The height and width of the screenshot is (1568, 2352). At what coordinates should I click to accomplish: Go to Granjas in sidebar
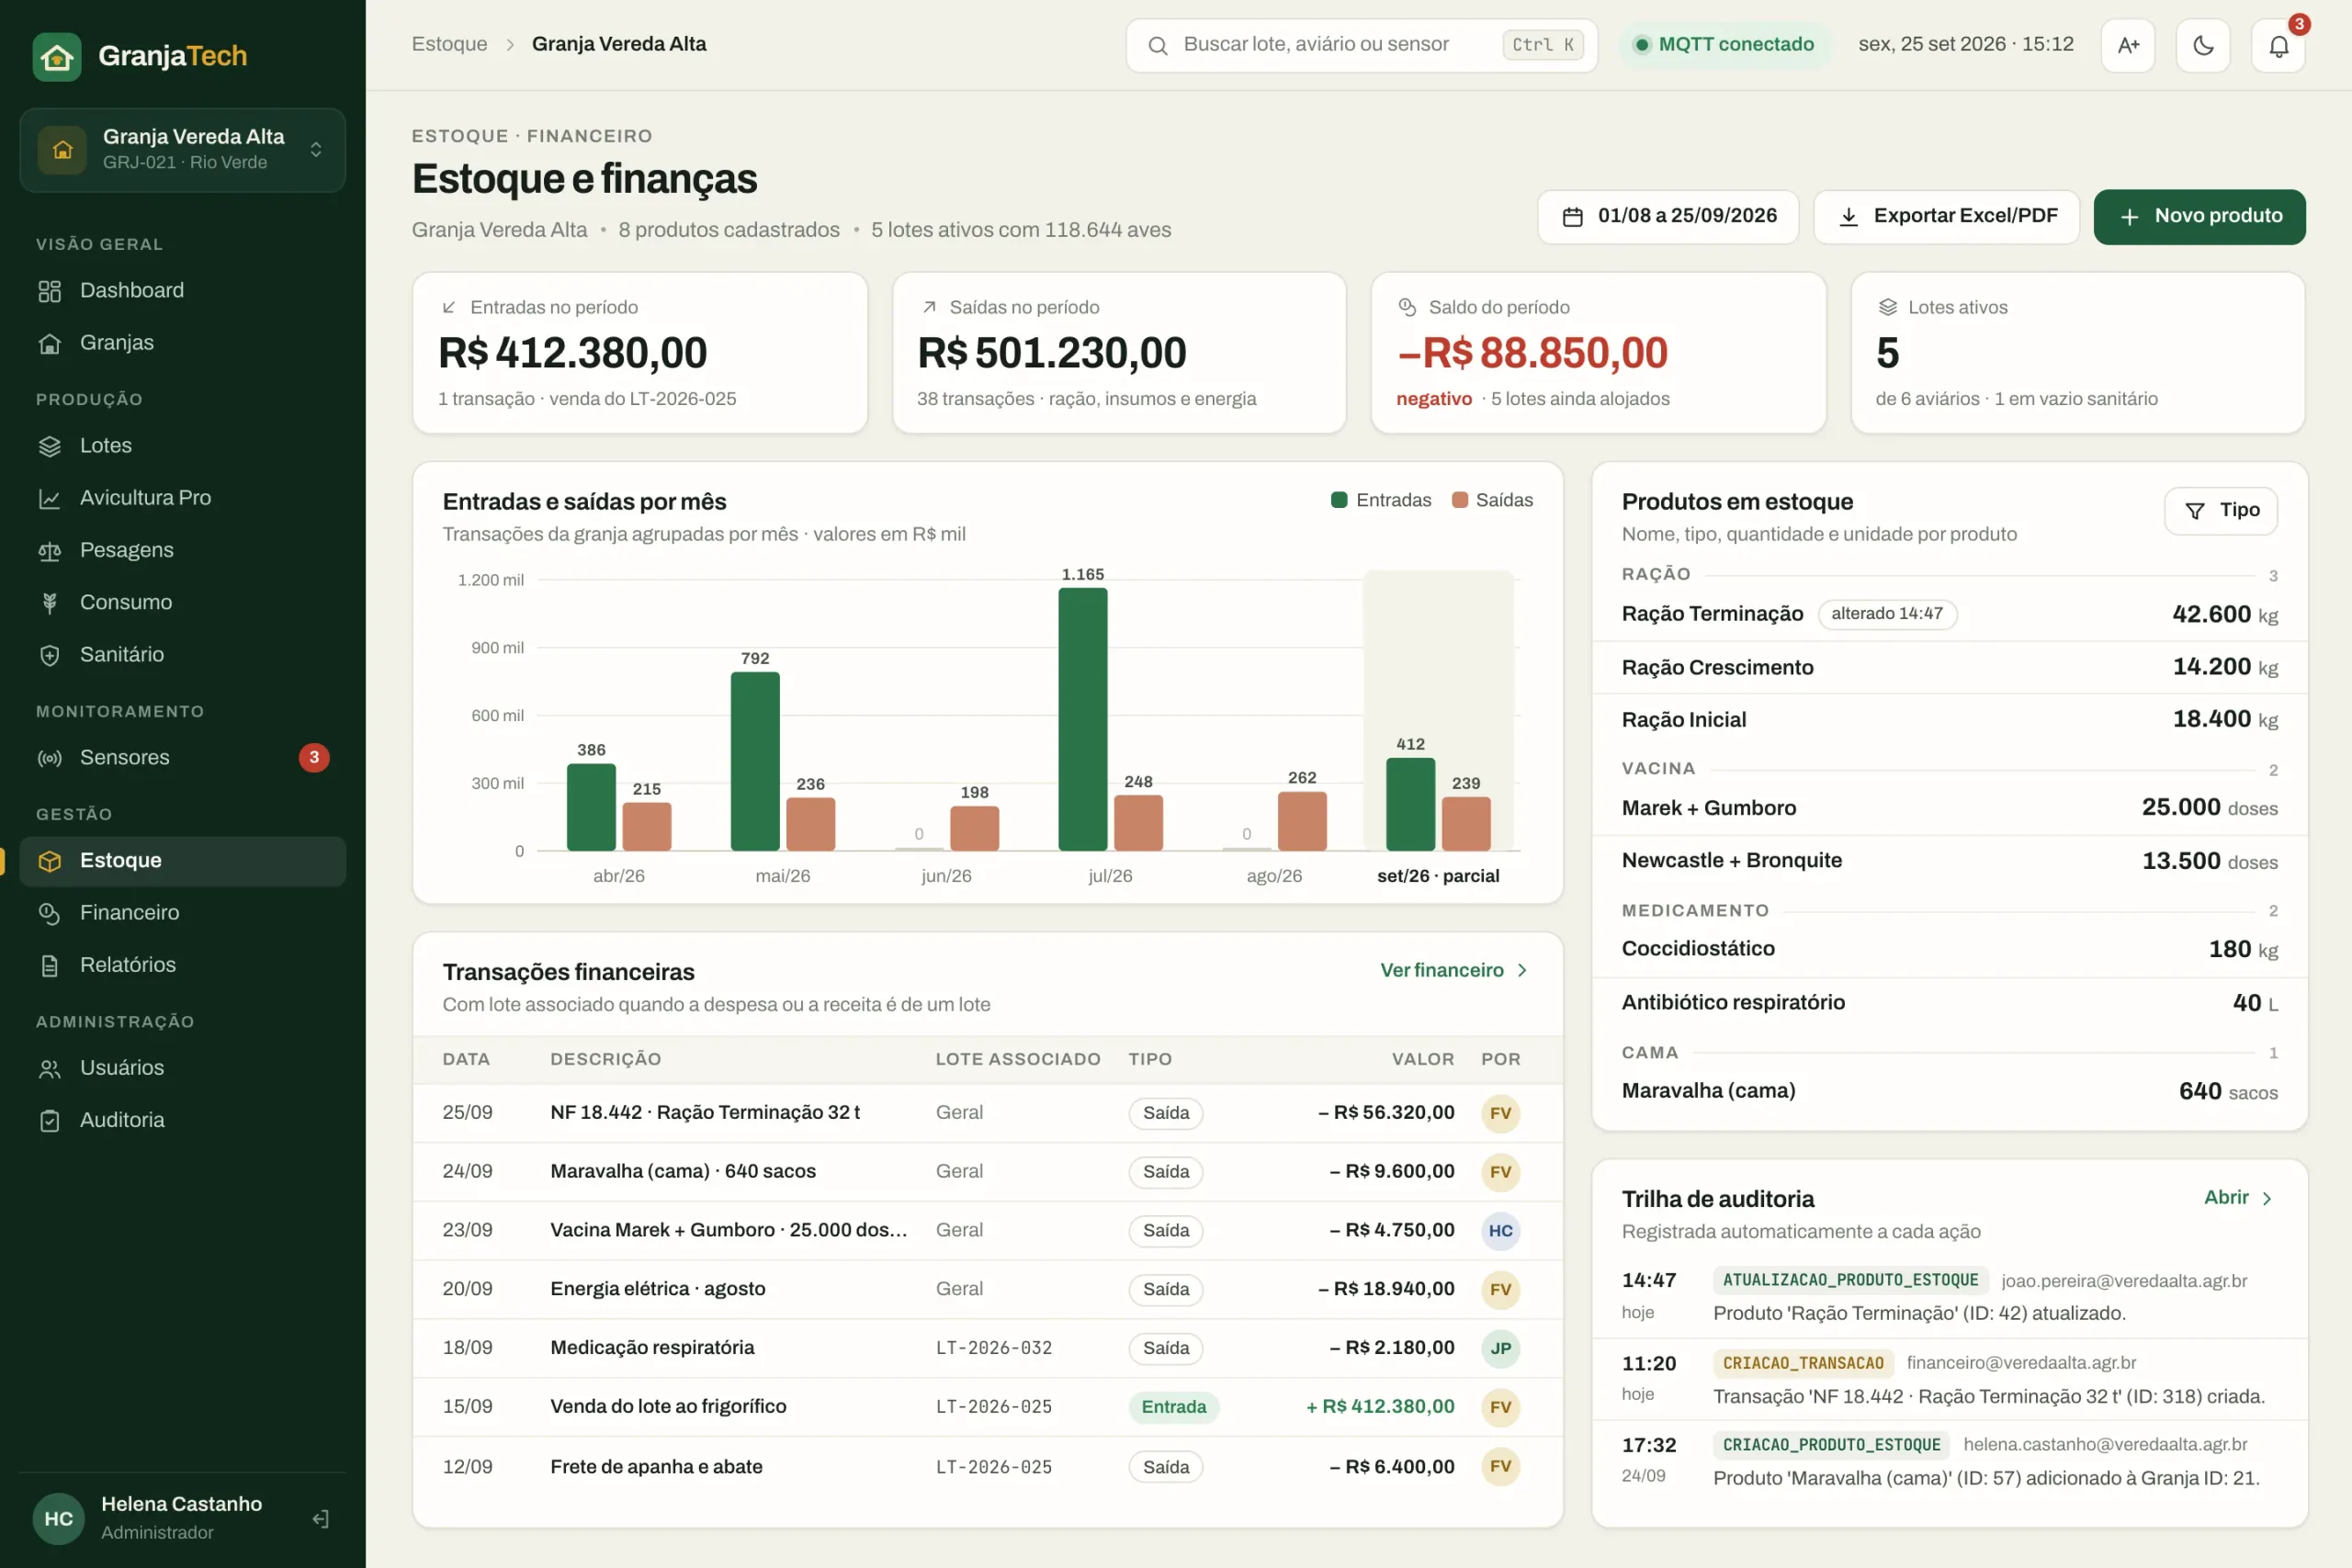[x=183, y=342]
